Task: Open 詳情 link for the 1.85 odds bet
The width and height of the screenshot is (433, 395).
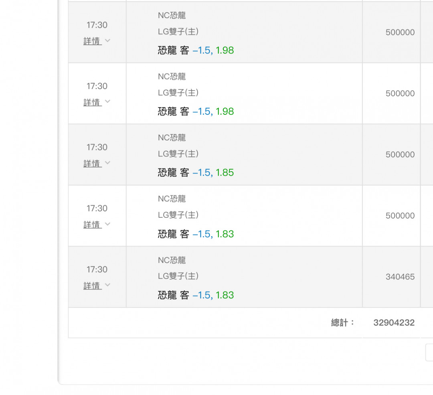Action: 92,163
